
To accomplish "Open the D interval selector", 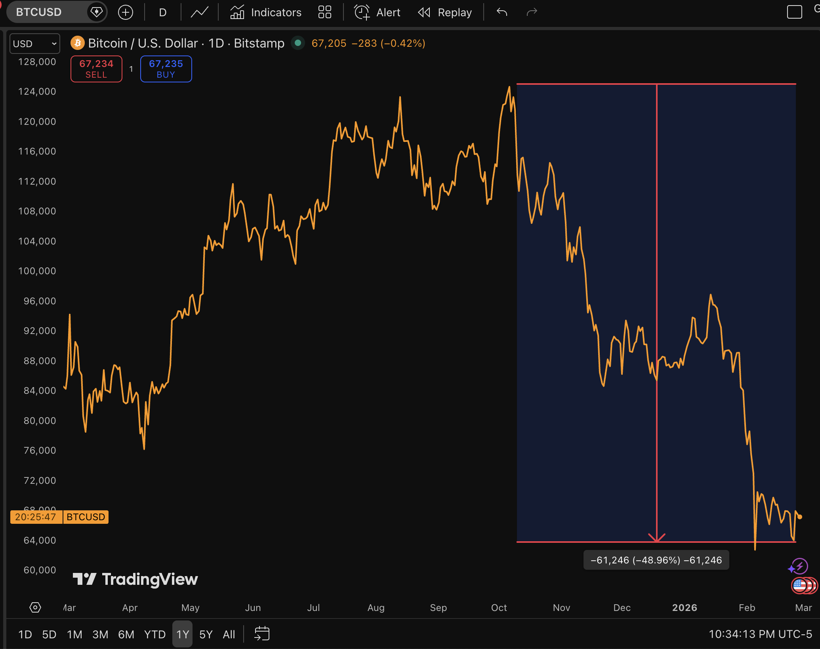I will click(162, 12).
